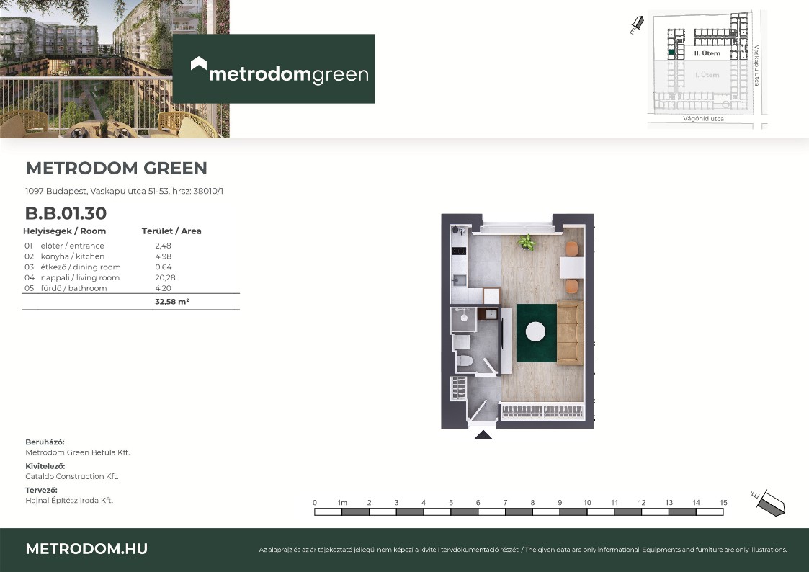
Task: Click the '5' mark on the scale bar
Action: [x=451, y=502]
